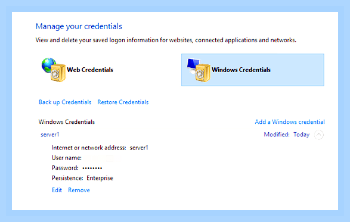Click Internet or network address value server1
350x222 pixels.
click(x=139, y=148)
